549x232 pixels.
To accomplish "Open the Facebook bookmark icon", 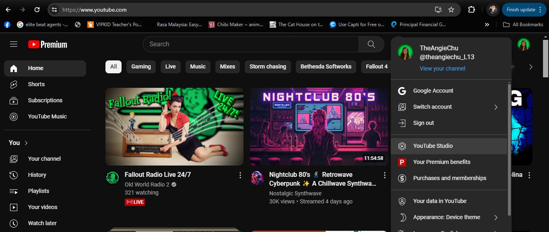I will tap(7, 25).
